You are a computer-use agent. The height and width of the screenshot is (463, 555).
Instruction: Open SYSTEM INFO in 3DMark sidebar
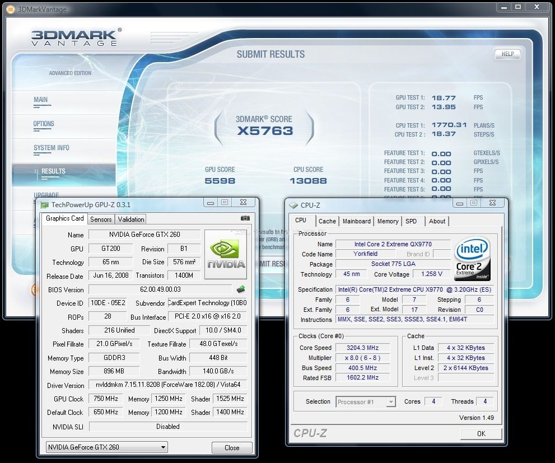tap(52, 148)
